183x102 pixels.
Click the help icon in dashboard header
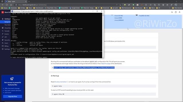click(172, 12)
